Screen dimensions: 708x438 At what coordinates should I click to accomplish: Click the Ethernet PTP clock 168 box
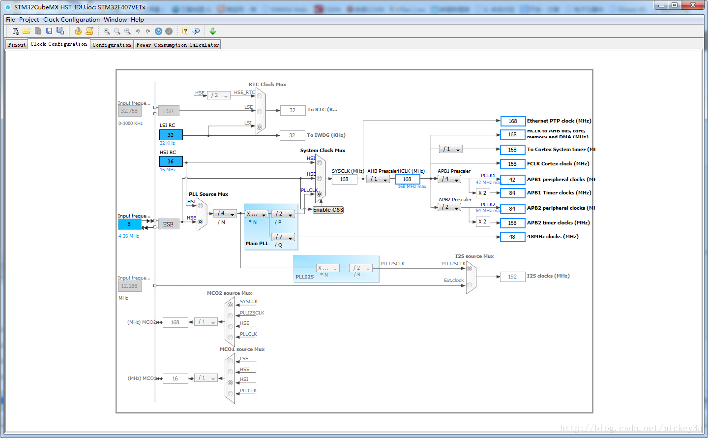513,121
